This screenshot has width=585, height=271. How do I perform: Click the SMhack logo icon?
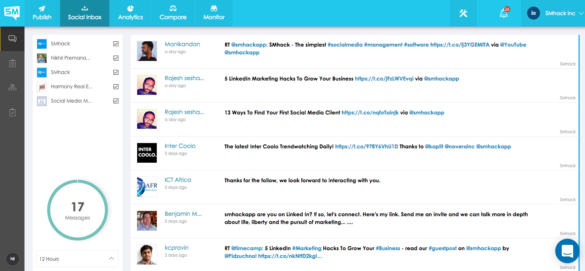coord(12,13)
